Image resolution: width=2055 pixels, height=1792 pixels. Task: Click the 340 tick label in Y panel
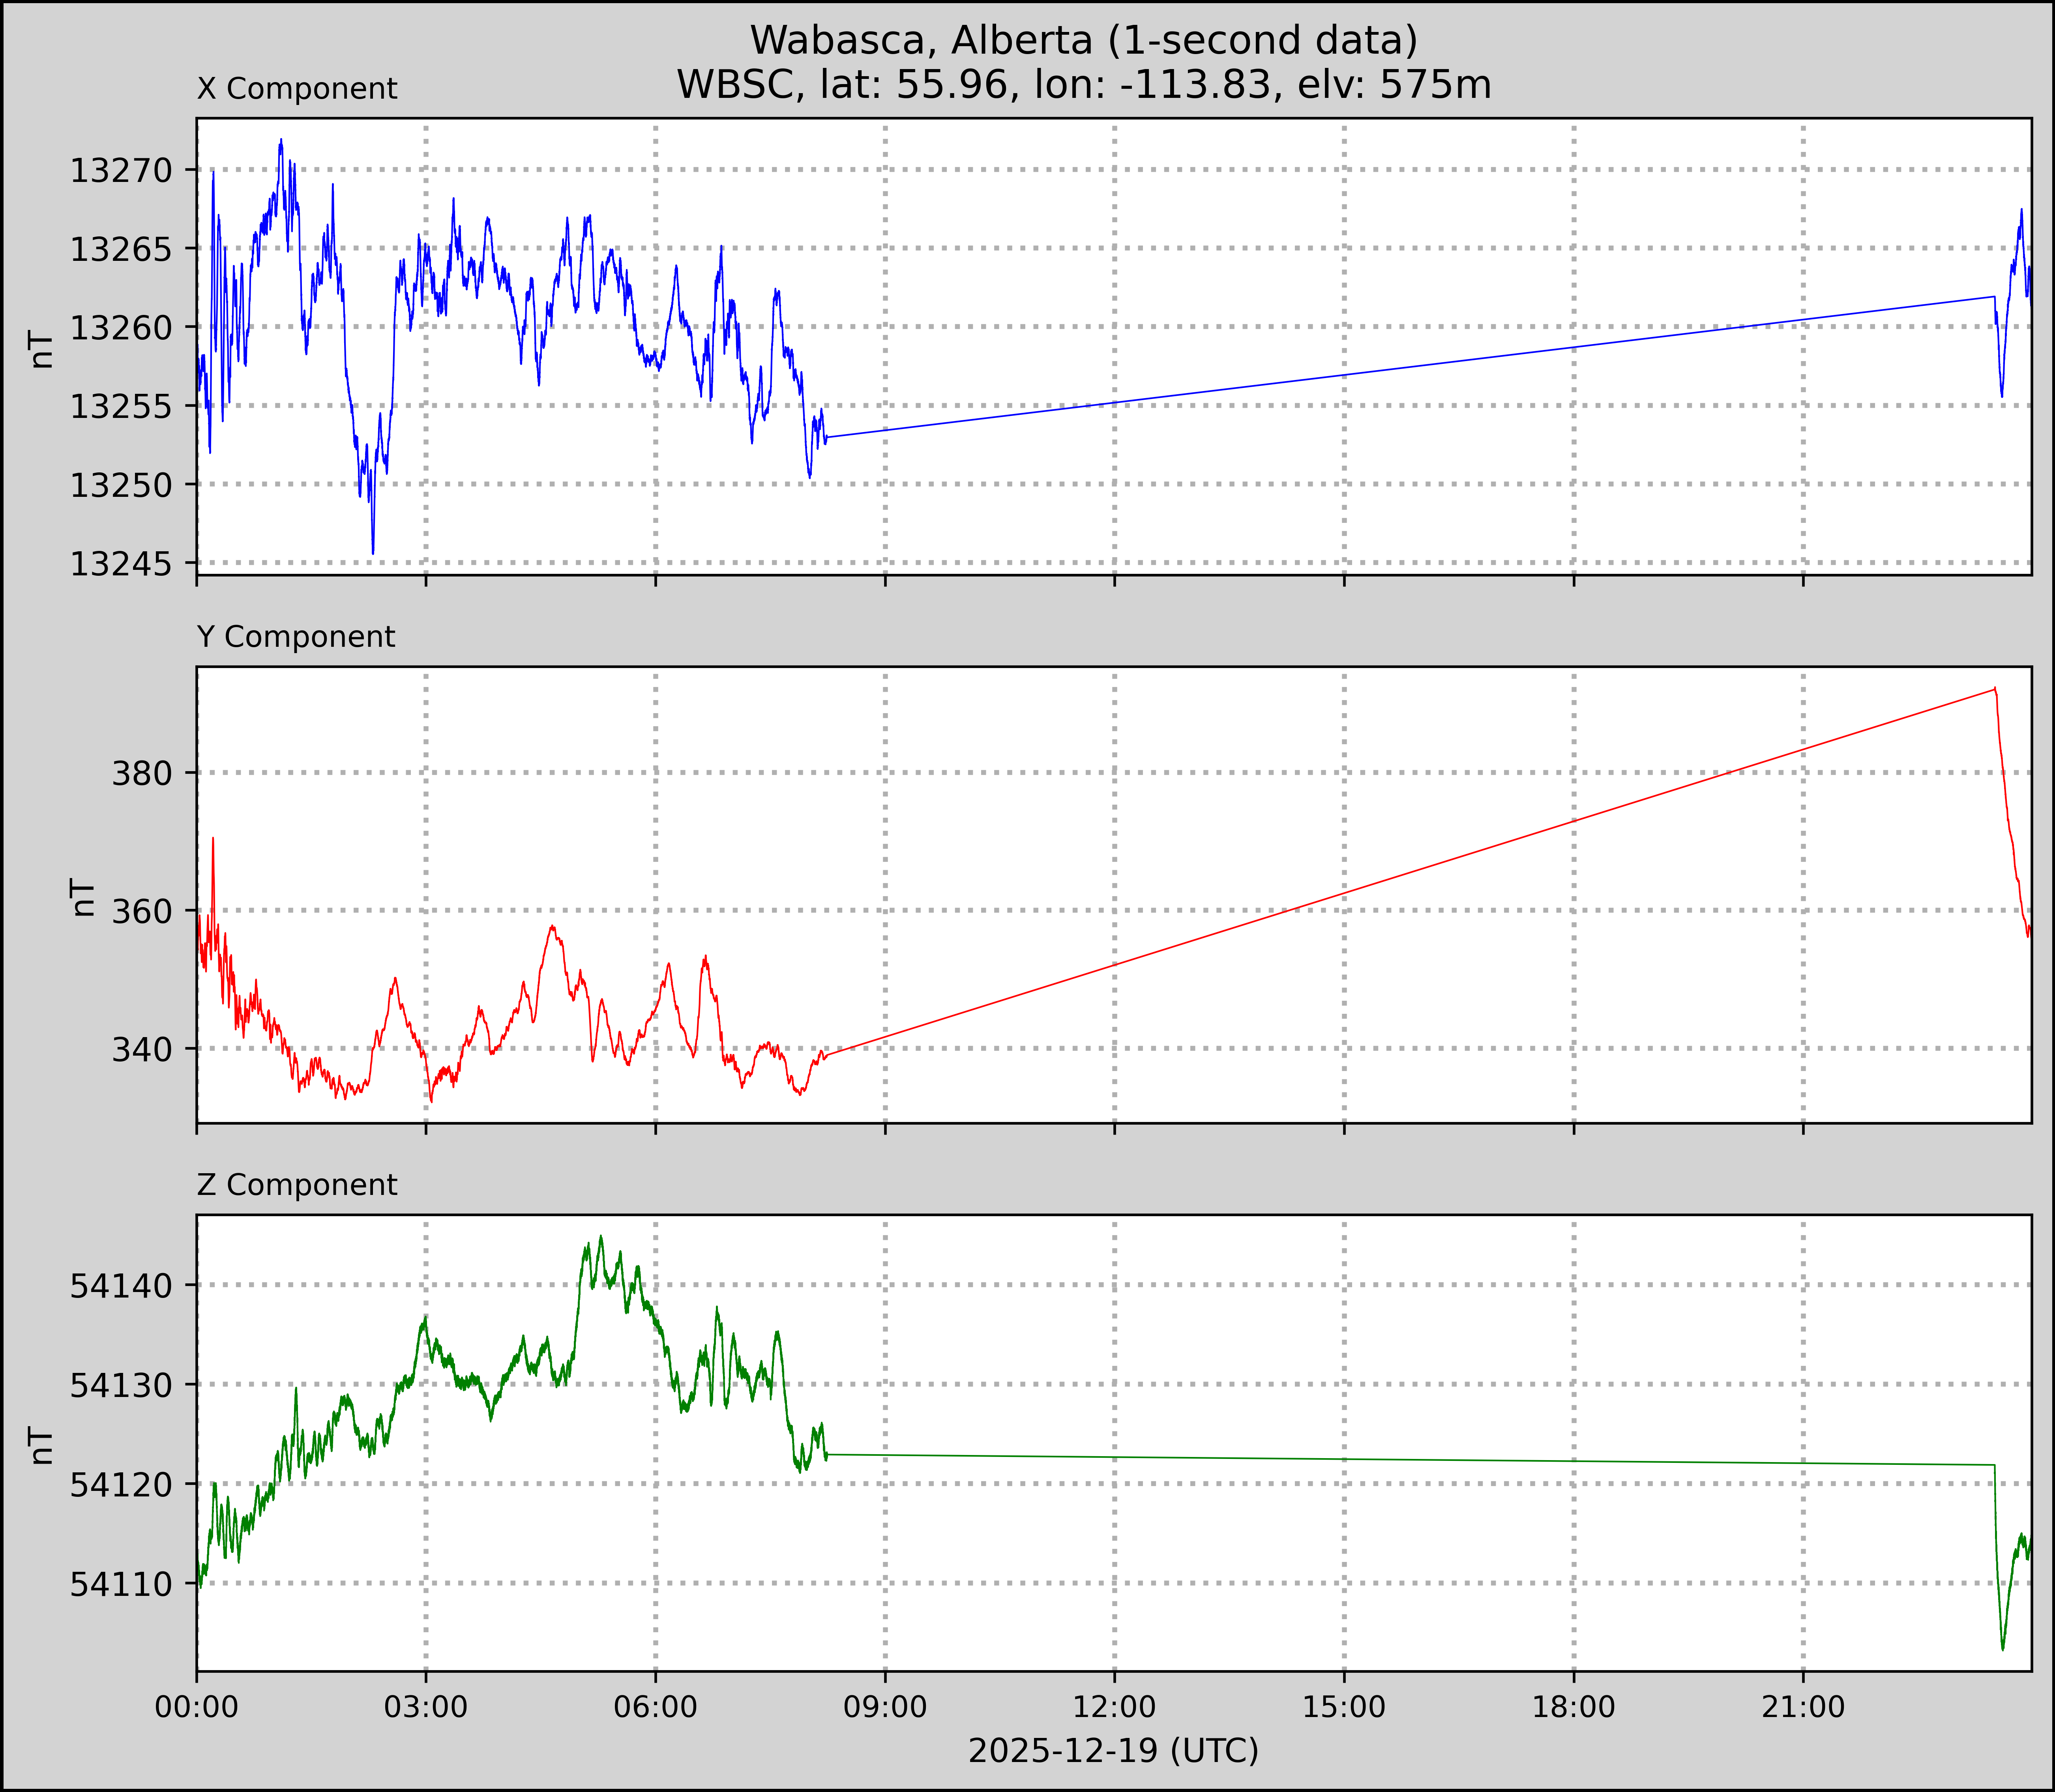click(x=141, y=1050)
